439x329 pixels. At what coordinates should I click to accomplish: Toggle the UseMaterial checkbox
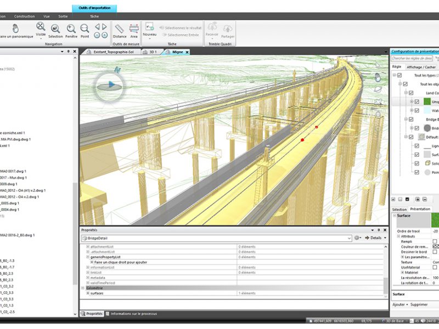435,267
